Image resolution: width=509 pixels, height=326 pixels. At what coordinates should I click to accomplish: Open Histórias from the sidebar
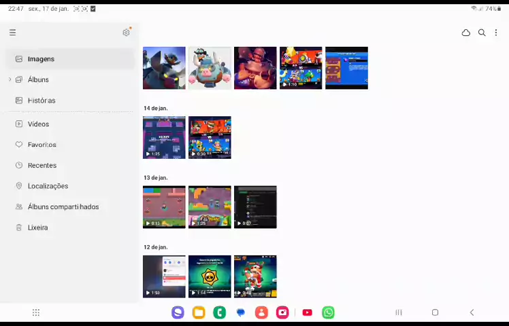[41, 101]
